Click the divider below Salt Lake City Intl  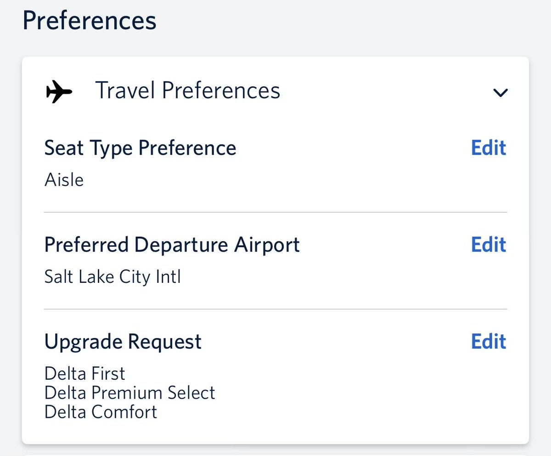[275, 309]
